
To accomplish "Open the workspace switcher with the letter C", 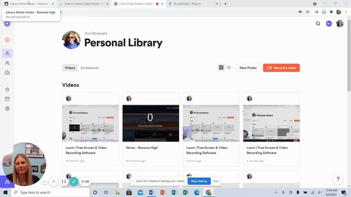I will click(7, 40).
